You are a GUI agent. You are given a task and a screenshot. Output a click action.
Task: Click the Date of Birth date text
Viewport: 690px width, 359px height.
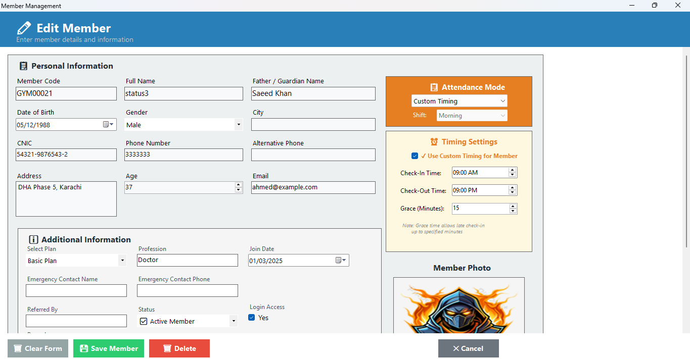point(33,125)
